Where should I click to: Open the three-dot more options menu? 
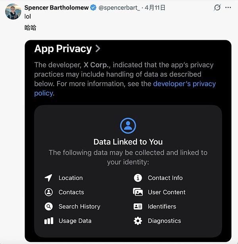point(228,8)
